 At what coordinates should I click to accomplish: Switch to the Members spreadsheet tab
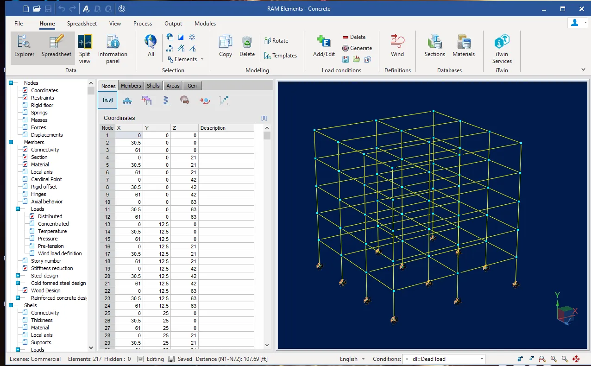point(131,86)
